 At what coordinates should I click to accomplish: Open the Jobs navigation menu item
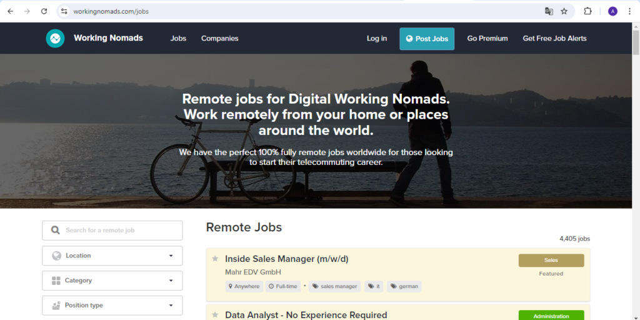tap(178, 38)
